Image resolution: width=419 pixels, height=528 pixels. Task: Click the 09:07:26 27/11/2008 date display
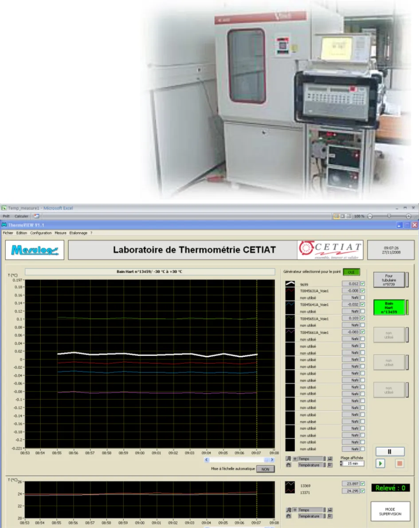tap(391, 250)
